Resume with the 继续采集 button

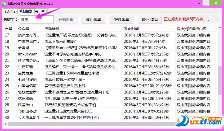tap(122, 19)
